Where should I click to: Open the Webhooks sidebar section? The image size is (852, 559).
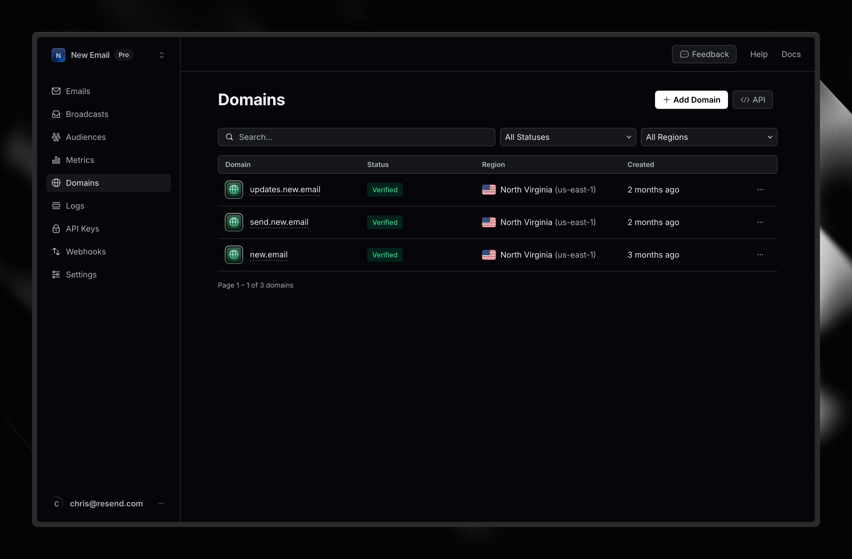click(85, 252)
